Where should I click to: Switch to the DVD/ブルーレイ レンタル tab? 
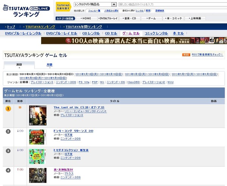[23, 33]
